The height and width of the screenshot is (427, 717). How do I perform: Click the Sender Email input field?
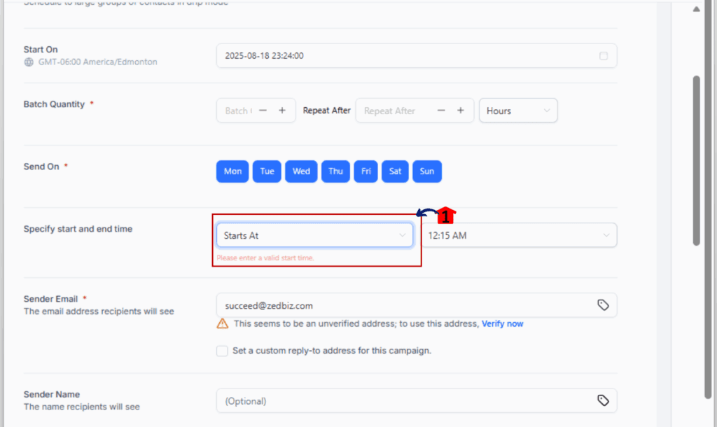coord(417,305)
